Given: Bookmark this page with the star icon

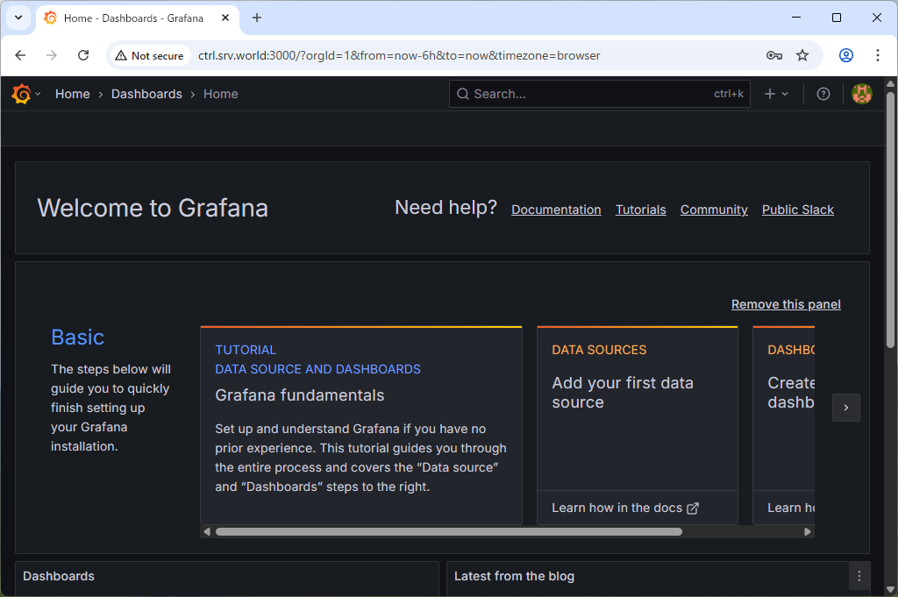Looking at the screenshot, I should (802, 55).
